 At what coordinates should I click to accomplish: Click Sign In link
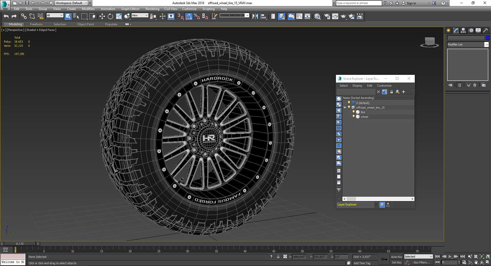pyautogui.click(x=411, y=3)
